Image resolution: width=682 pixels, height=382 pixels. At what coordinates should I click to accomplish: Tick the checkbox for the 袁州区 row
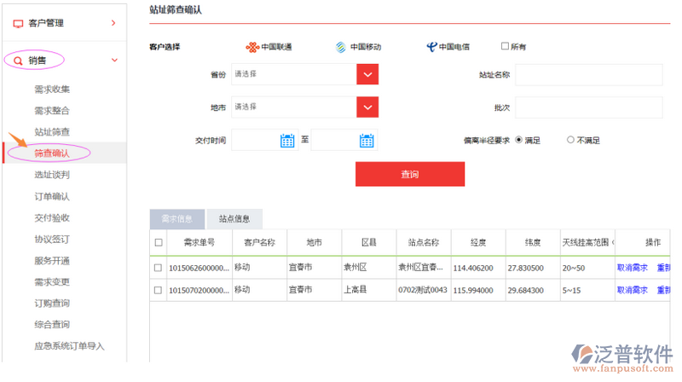point(158,268)
